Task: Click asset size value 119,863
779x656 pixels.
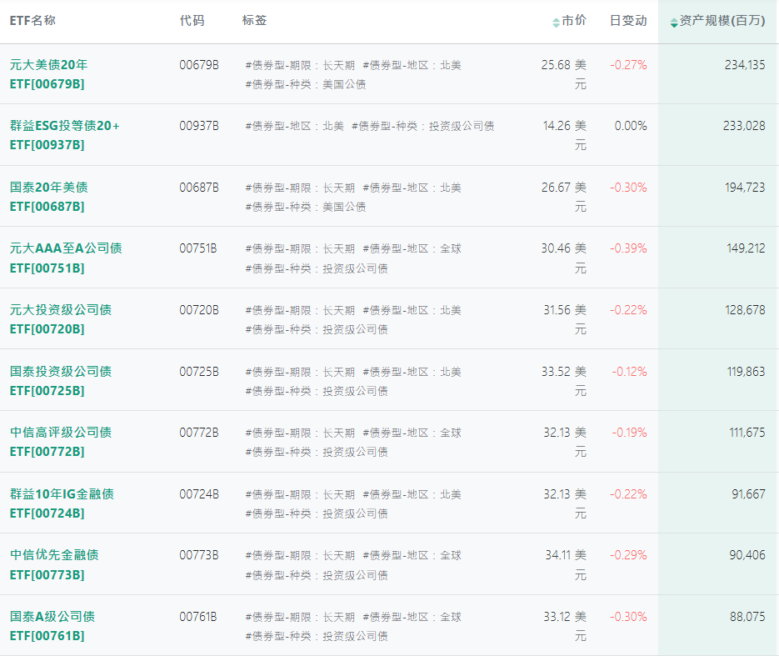Action: click(x=747, y=372)
